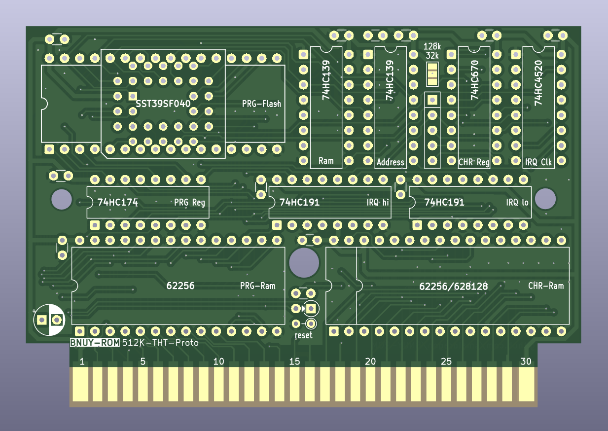This screenshot has width=608, height=431.
Task: Click edge connector number 10
Action: click(218, 362)
